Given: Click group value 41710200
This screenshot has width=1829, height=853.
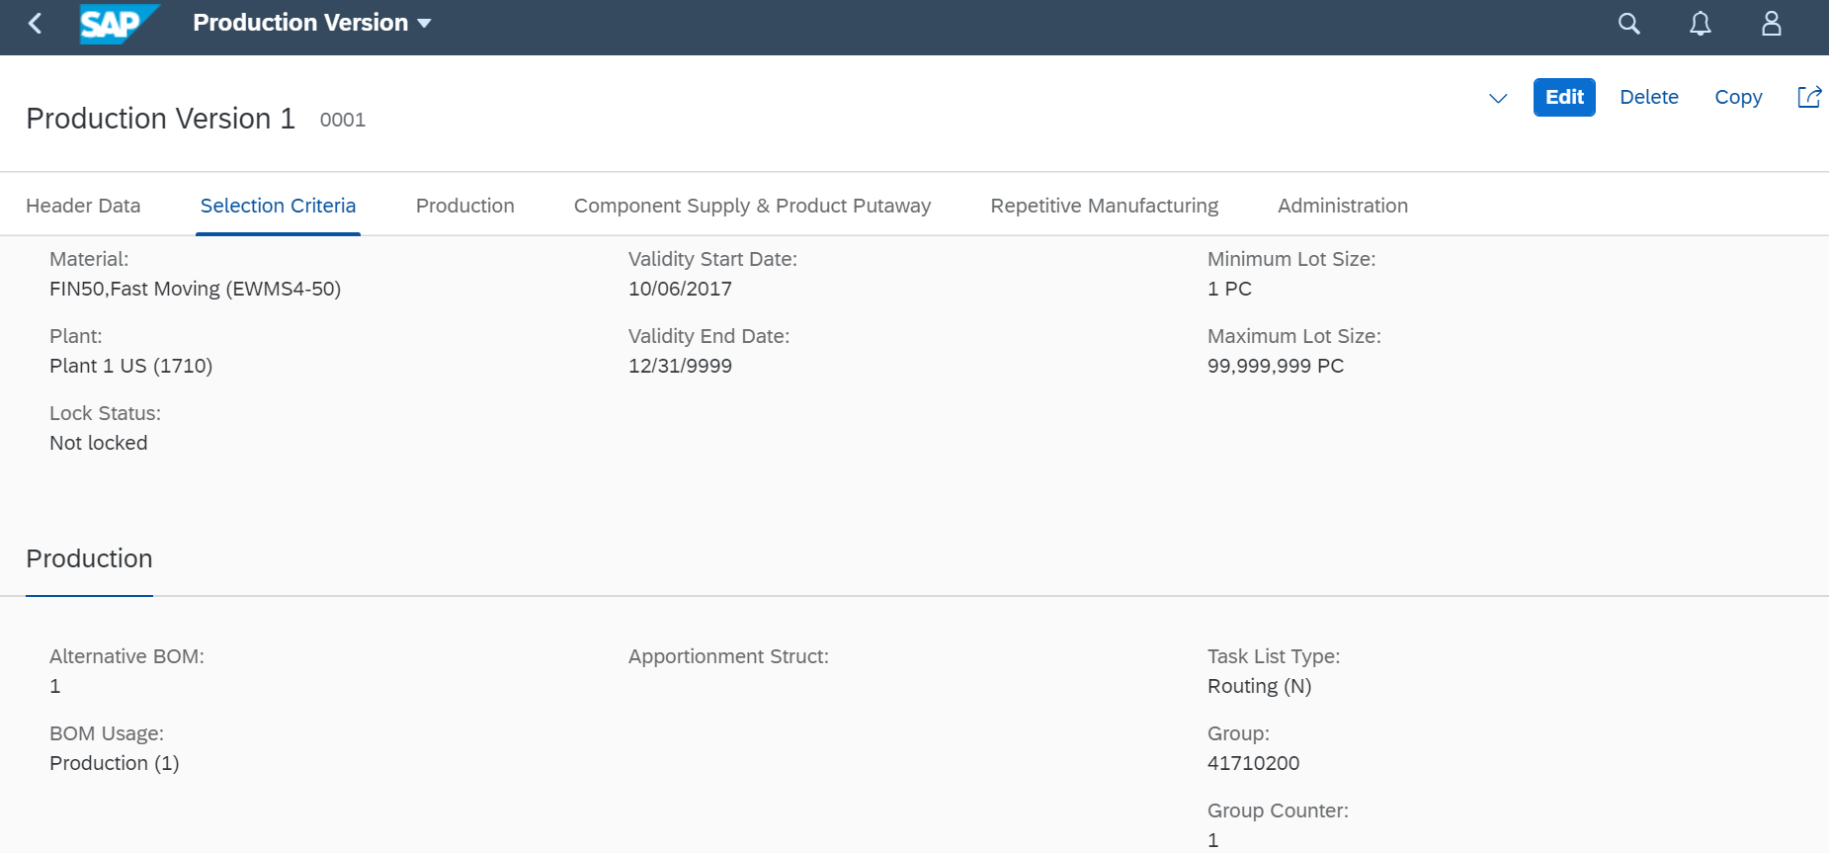Looking at the screenshot, I should point(1253,763).
